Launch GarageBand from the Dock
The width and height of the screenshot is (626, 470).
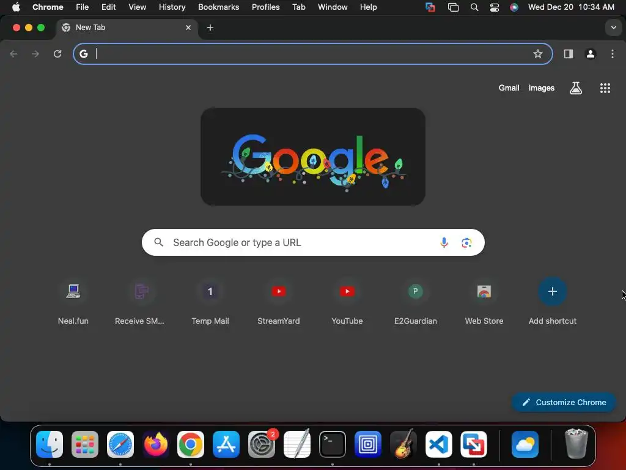coord(403,444)
